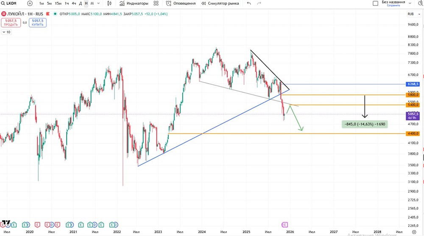424x236 pixels.
Task: Click the Без названия layout name
Action: coord(393,2)
